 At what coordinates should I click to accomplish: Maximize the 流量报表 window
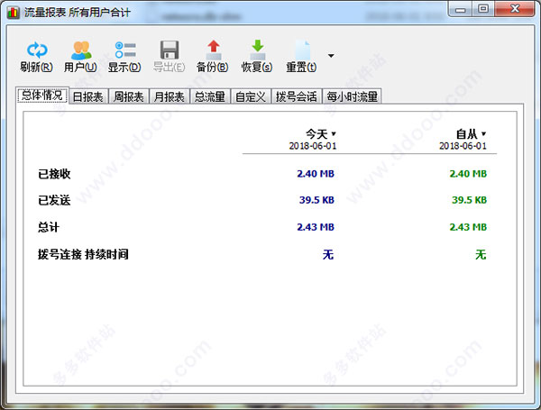483,9
